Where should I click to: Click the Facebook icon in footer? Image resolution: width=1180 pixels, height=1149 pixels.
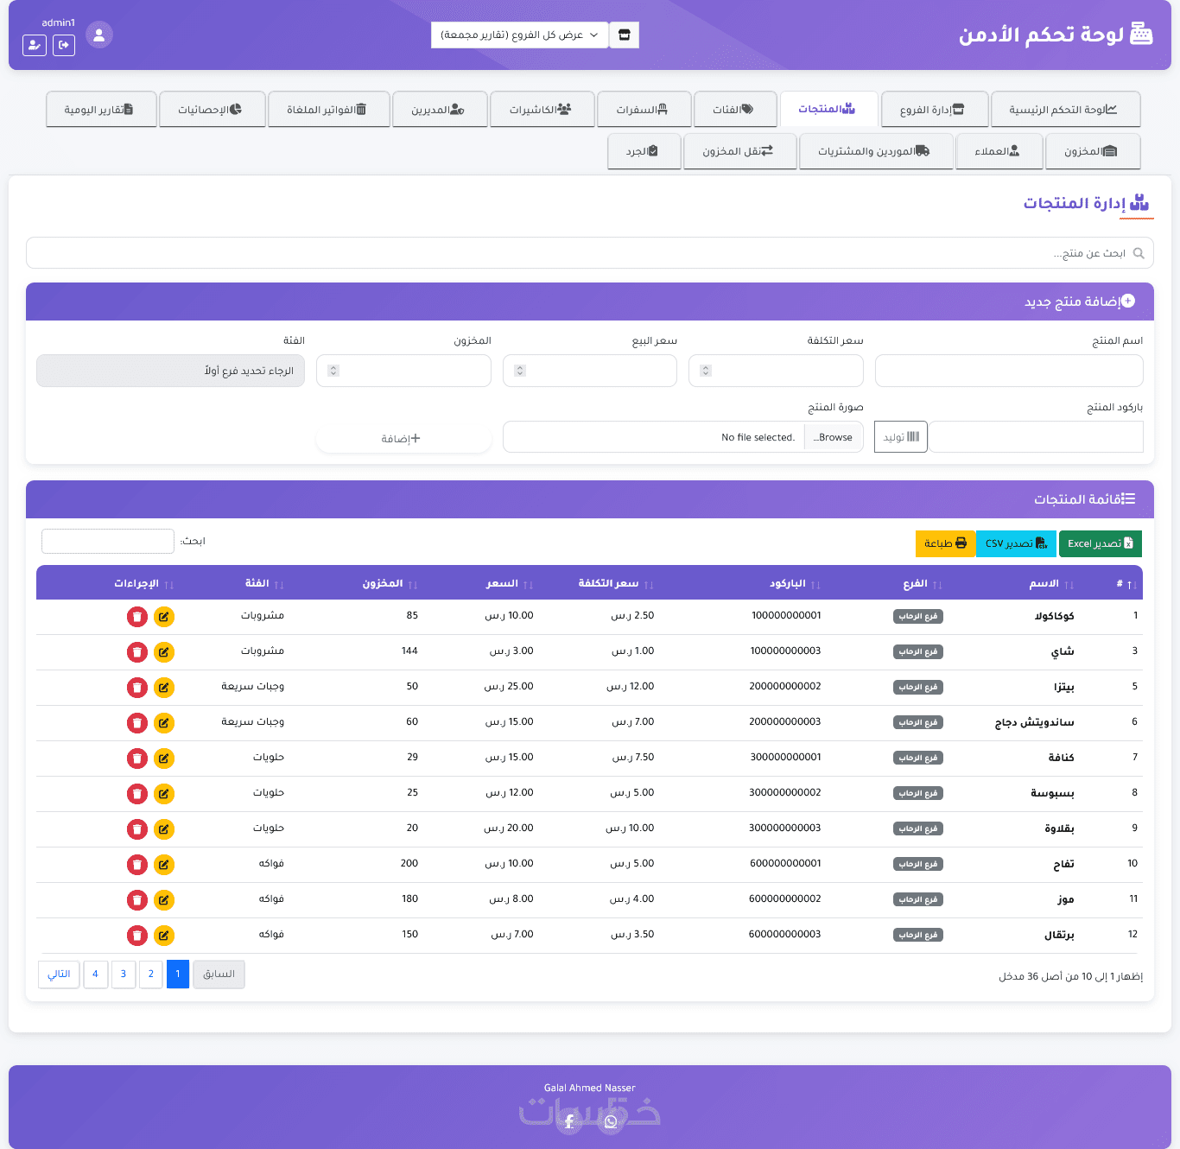pos(569,1121)
